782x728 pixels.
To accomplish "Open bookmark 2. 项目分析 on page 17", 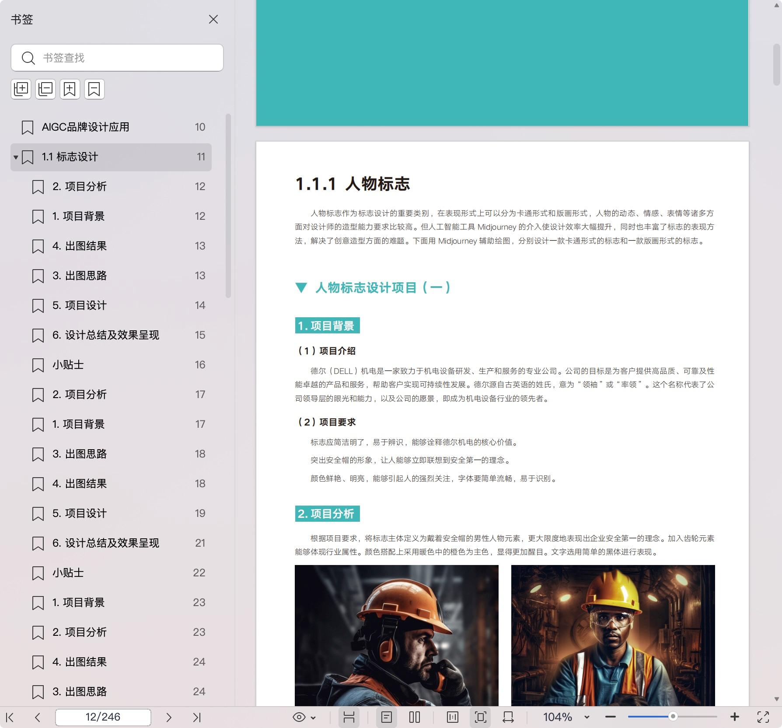I will [111, 395].
